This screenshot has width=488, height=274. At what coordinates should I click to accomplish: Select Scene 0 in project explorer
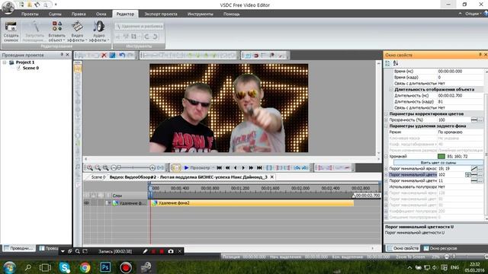point(30,68)
